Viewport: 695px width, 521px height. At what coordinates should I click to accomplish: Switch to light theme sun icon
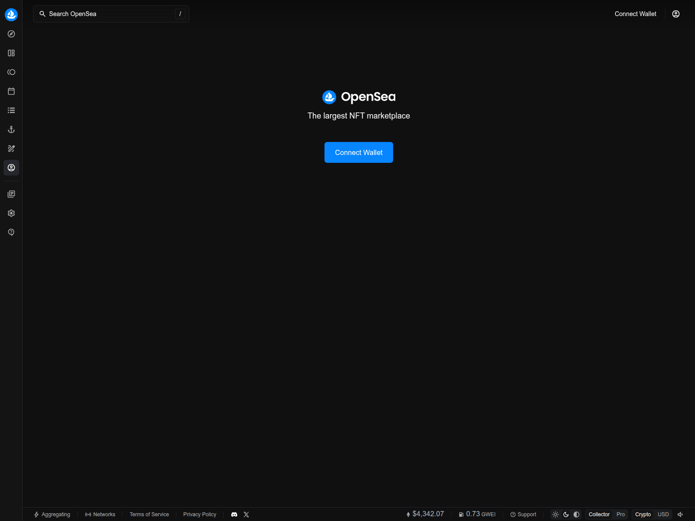point(556,514)
